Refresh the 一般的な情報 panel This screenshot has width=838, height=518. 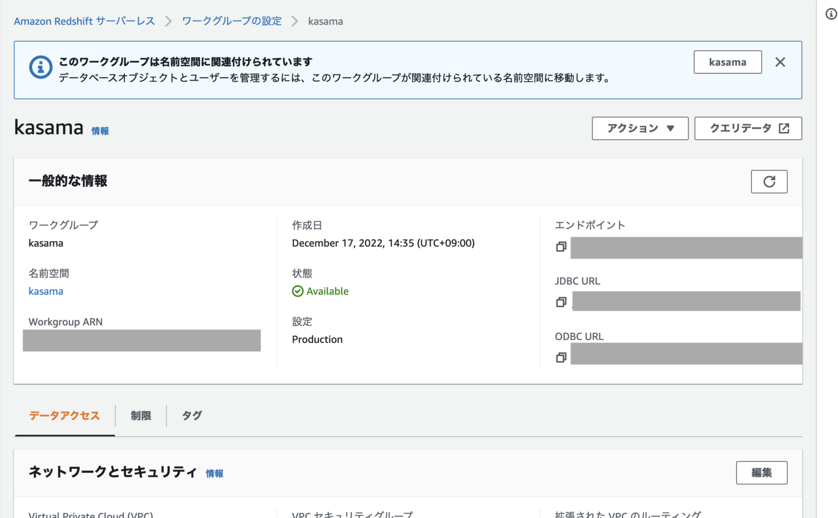tap(769, 182)
